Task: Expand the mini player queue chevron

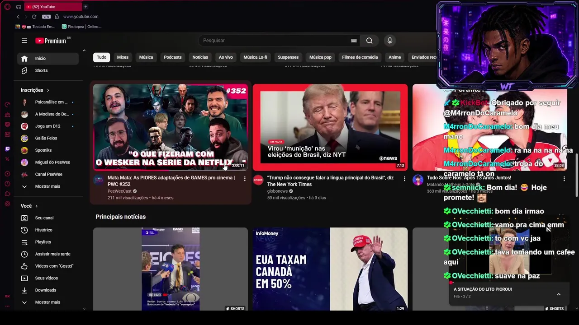Action: point(559,294)
